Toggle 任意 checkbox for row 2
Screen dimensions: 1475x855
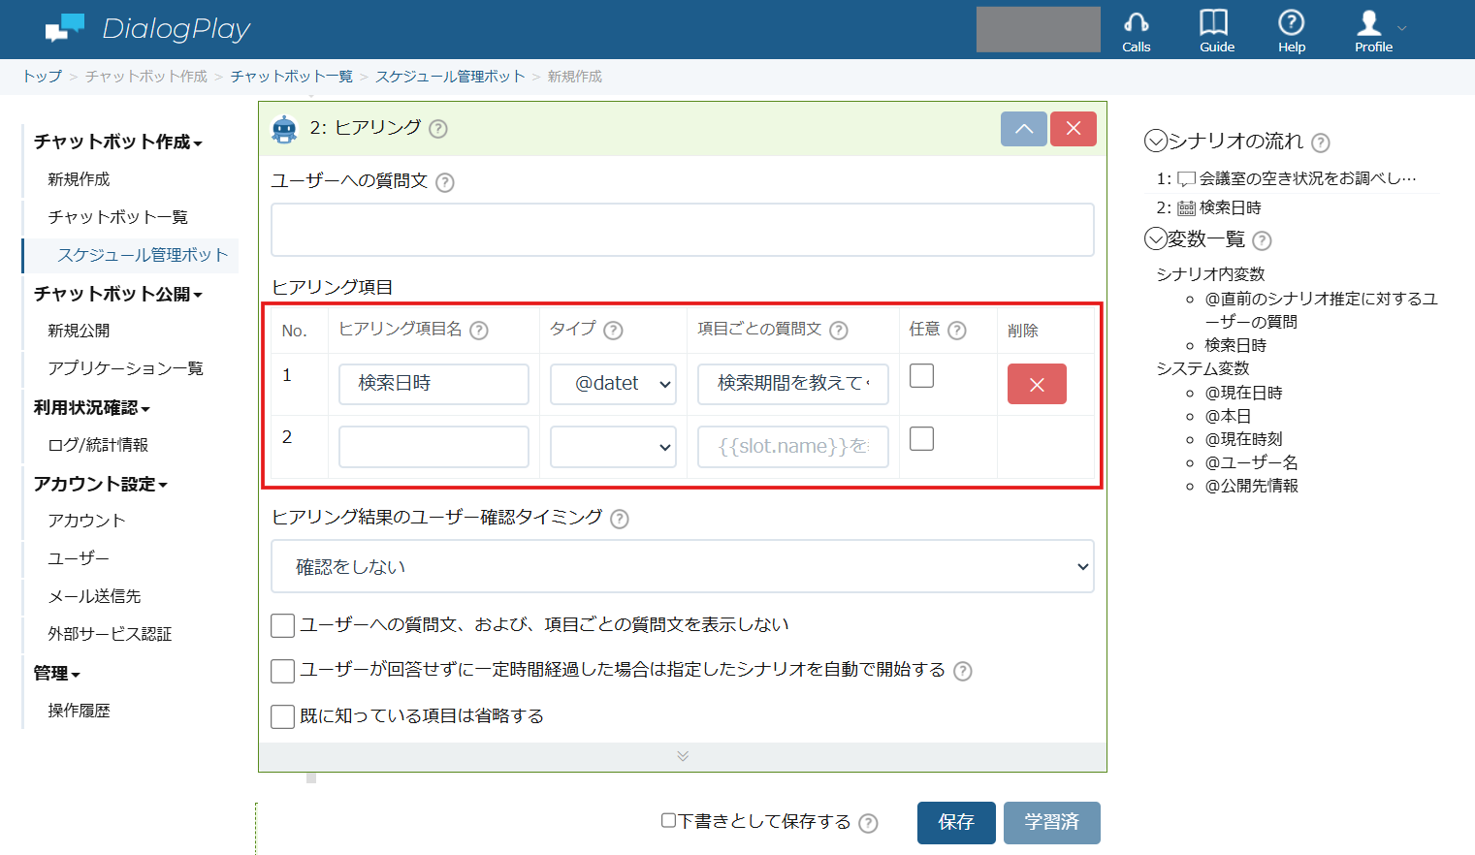click(x=922, y=438)
